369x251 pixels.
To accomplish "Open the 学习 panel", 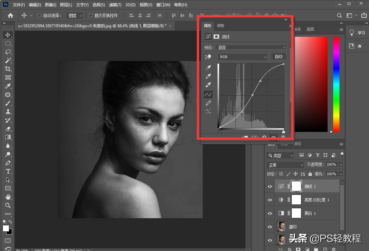I will pos(357,33).
